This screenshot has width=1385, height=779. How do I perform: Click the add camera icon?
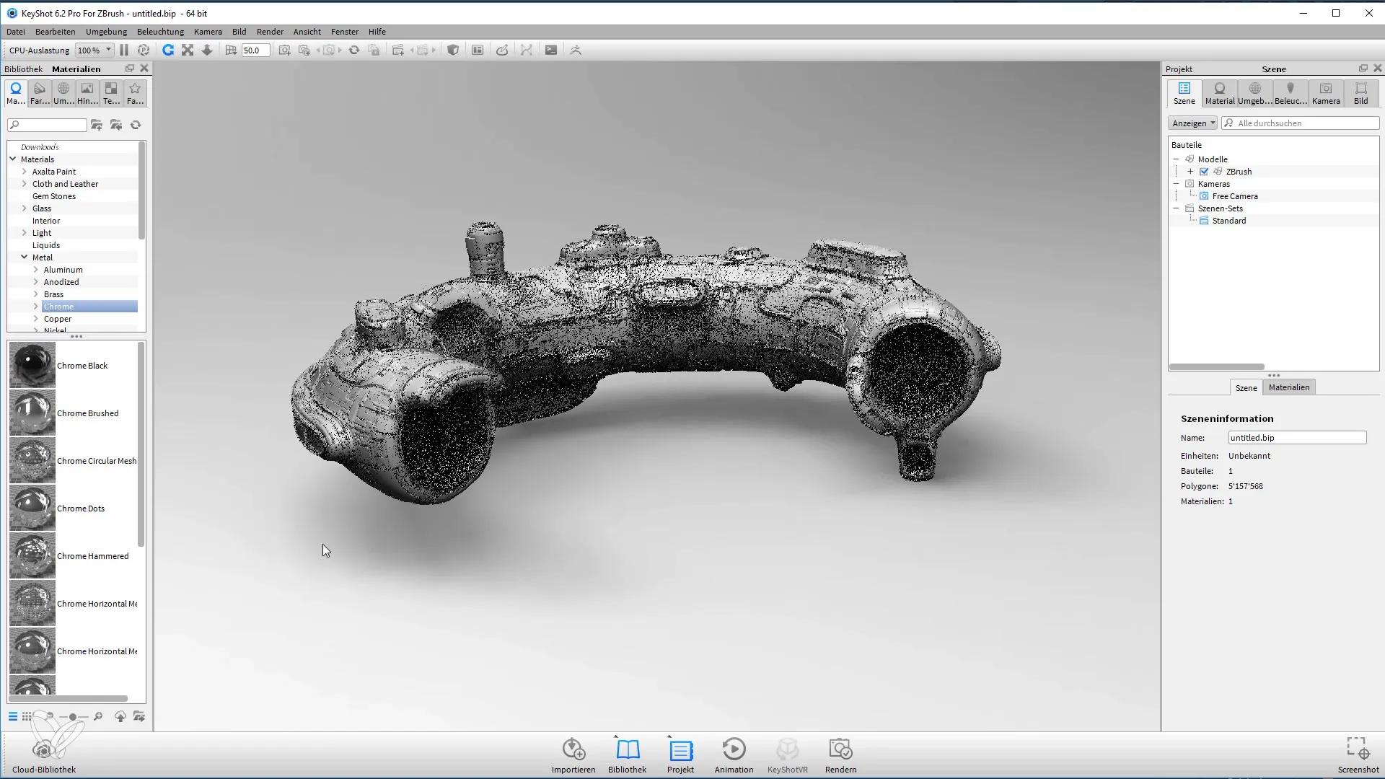(285, 50)
